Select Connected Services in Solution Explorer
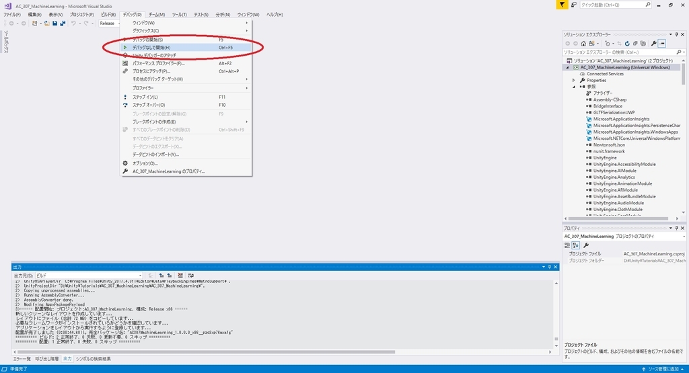Image resolution: width=689 pixels, height=373 pixels. (605, 74)
